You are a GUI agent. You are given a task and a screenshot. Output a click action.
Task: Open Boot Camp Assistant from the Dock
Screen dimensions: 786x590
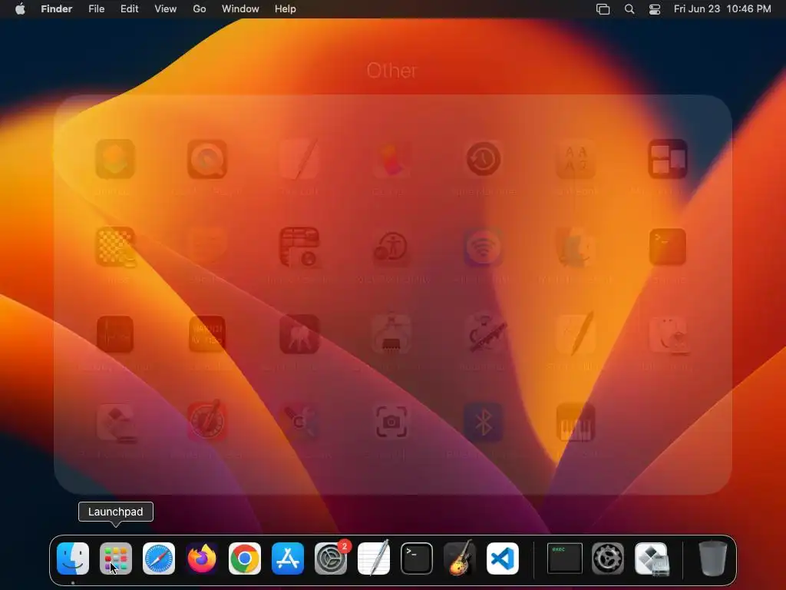point(651,559)
